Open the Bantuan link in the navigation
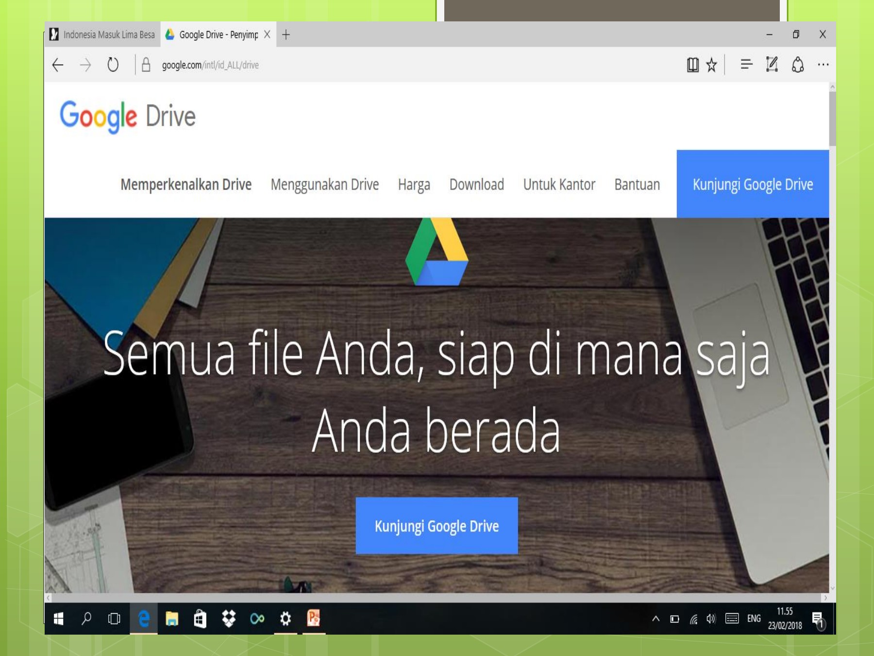Viewport: 874px width, 656px height. click(637, 185)
